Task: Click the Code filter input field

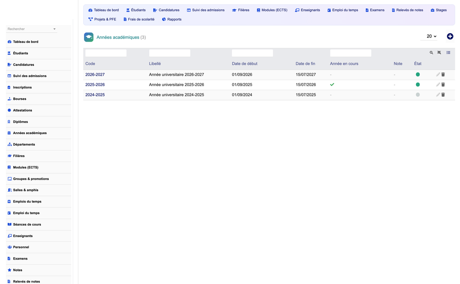Action: pos(106,53)
